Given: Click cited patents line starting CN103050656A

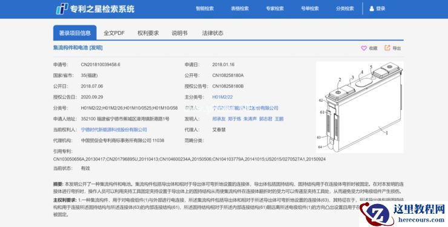Looking at the screenshot, I should 189,159.
